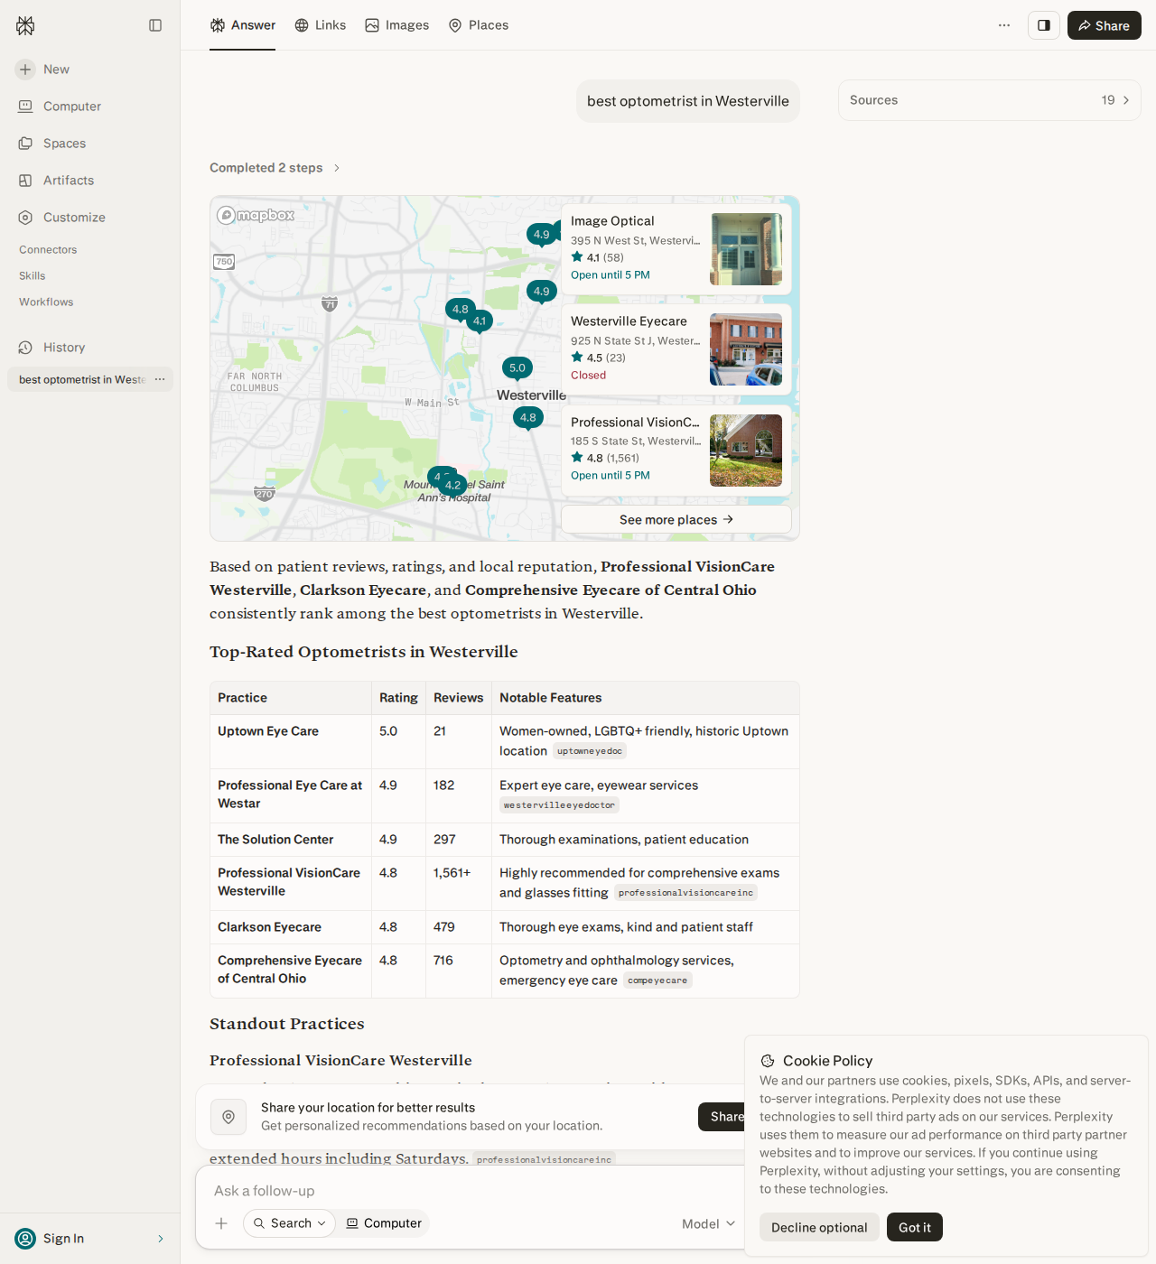Image resolution: width=1156 pixels, height=1264 pixels.
Task: Open the three-dot more options menu
Action: coord(1004,25)
